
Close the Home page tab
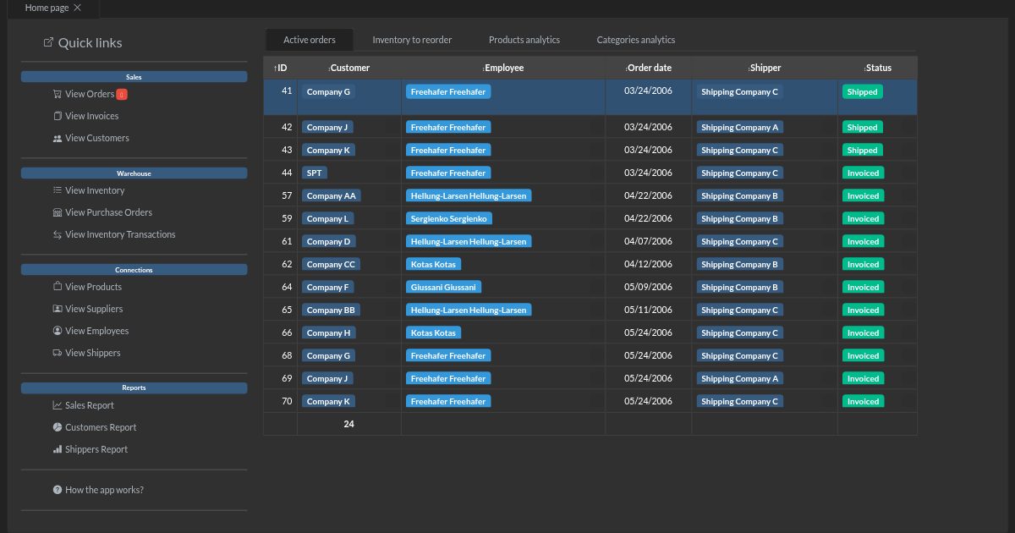[x=78, y=8]
